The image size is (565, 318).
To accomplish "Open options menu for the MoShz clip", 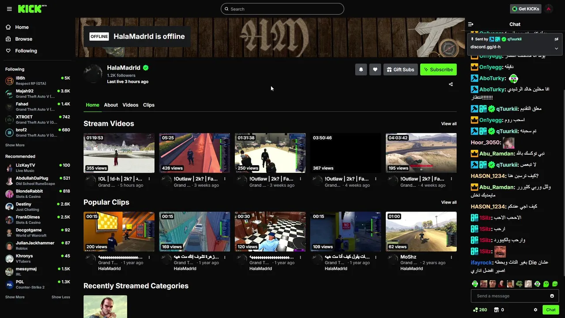I will pos(451,257).
